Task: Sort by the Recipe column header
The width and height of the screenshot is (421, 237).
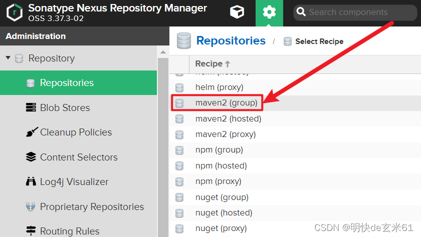Action: [213, 63]
